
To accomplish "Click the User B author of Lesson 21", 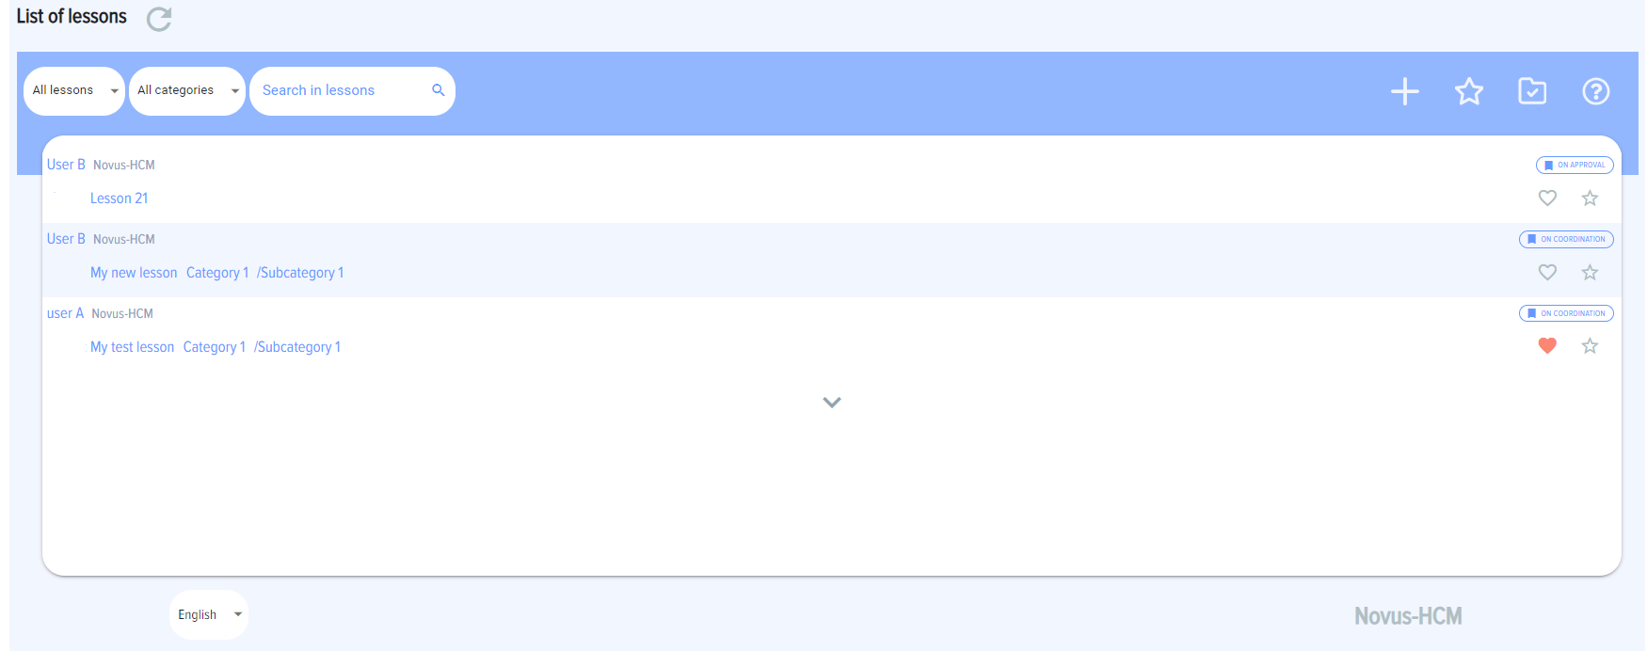I will [66, 165].
